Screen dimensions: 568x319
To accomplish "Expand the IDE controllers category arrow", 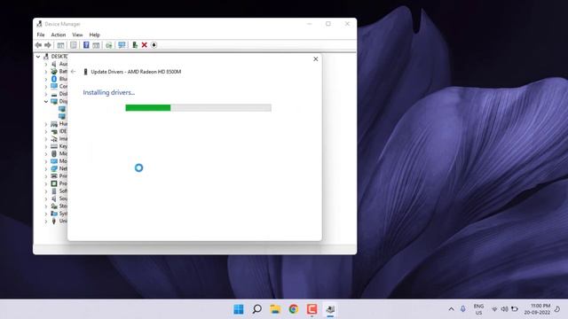I will click(x=46, y=131).
